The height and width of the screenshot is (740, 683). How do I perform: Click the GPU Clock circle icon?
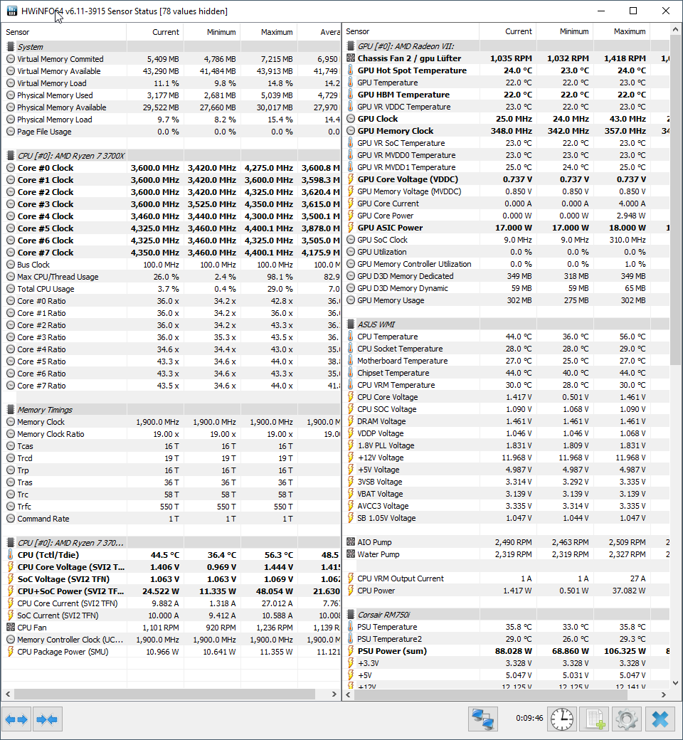point(351,119)
